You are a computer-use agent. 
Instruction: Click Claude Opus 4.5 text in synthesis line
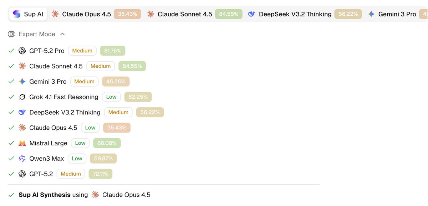click(126, 195)
